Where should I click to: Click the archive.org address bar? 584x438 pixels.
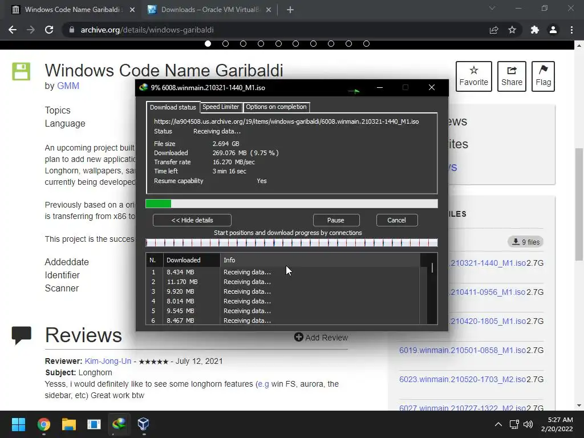(275, 30)
